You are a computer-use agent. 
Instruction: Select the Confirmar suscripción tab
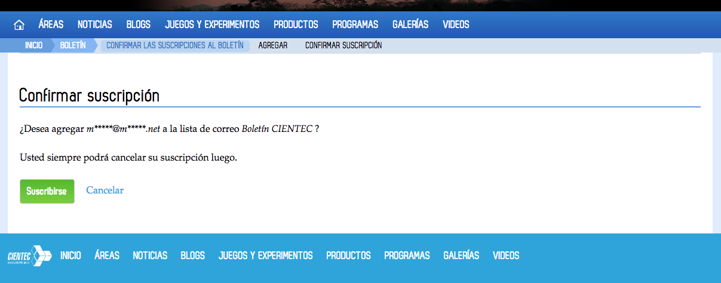pyautogui.click(x=343, y=45)
